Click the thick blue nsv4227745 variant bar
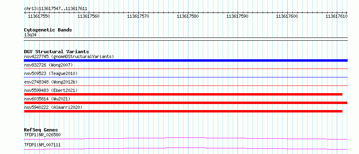359x154 pixels. 186,60
